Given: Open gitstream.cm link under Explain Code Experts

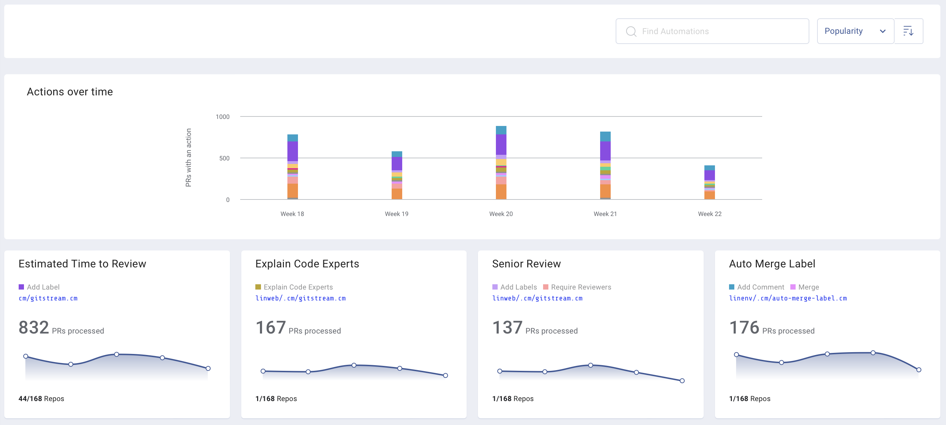Looking at the screenshot, I should (x=300, y=298).
